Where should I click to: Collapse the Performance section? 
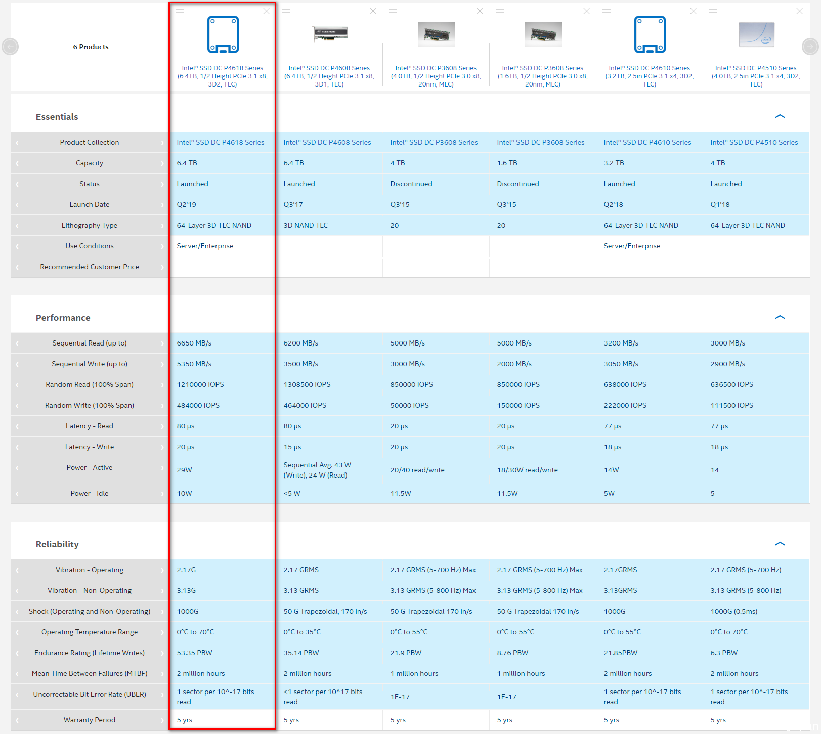(x=780, y=317)
